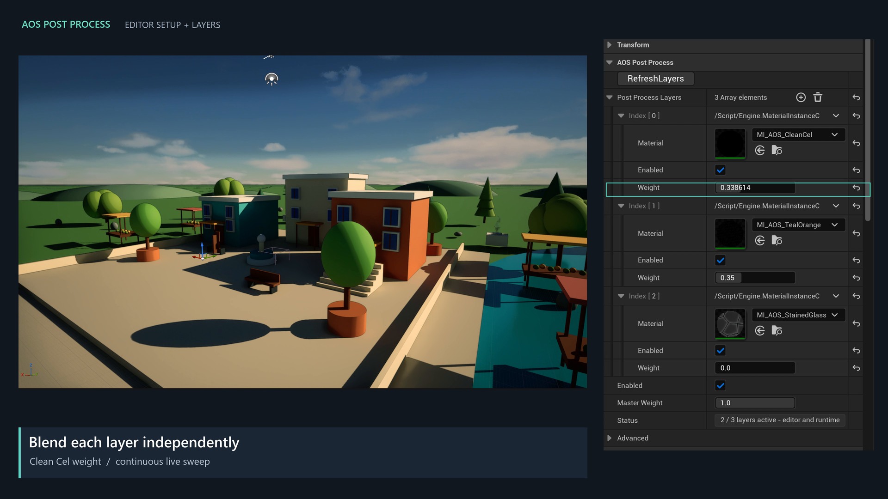
Task: Expand the Transform section
Action: coord(609,45)
